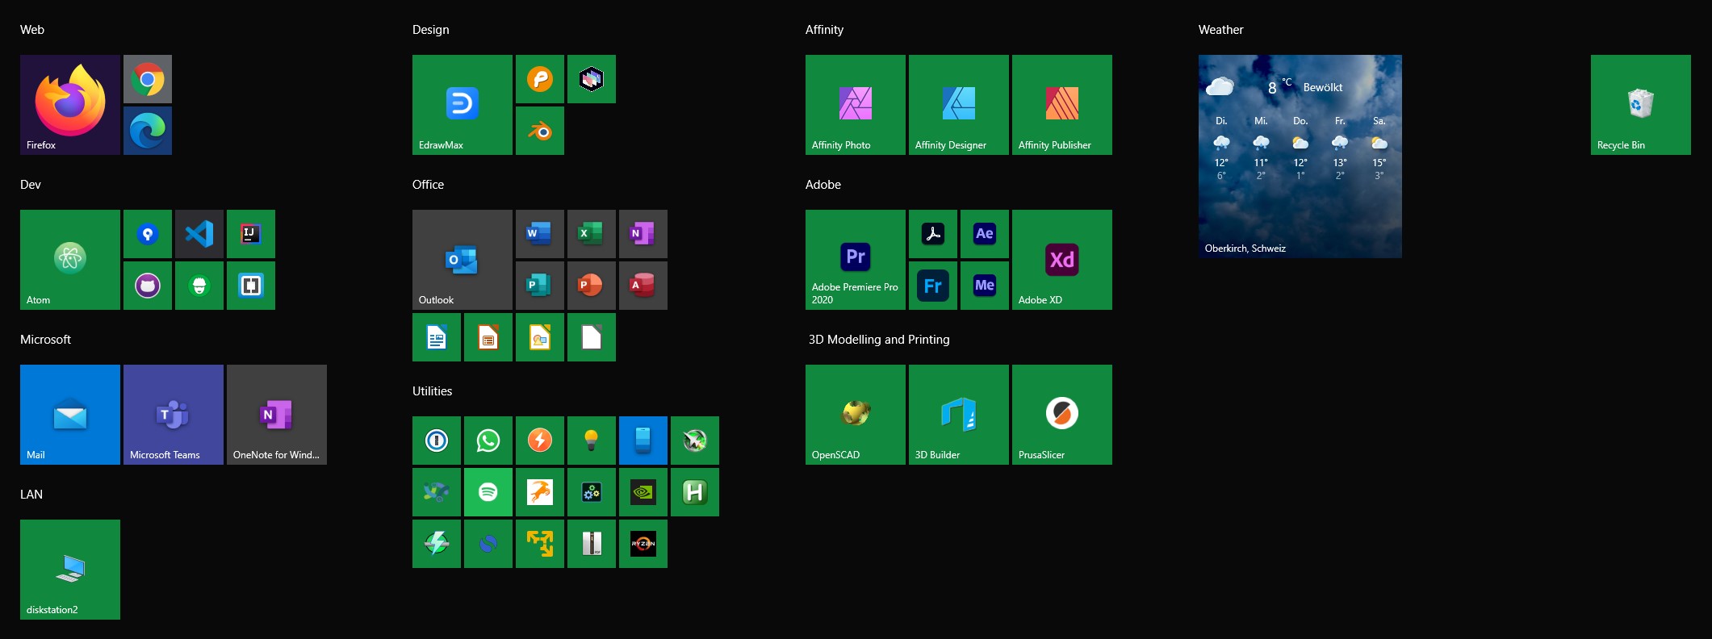Open the Outlook tile
This screenshot has height=639, width=1712.
(x=463, y=260)
